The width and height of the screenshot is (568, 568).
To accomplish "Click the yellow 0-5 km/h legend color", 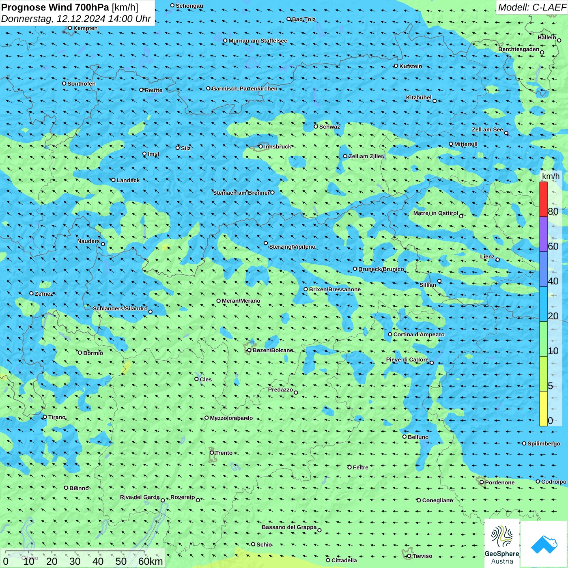I will click(543, 409).
